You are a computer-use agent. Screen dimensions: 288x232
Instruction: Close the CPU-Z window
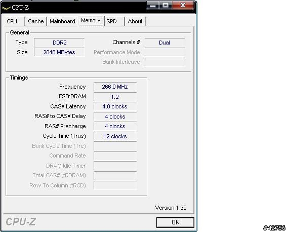(x=183, y=6)
